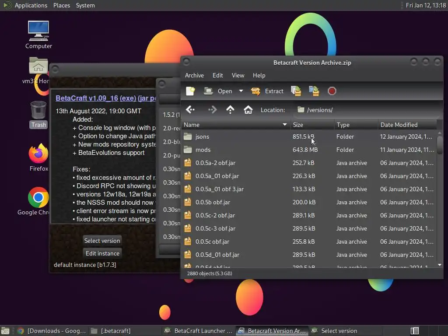Select the 0.0.5c obf.jar file
Image resolution: width=448 pixels, height=336 pixels.
click(x=309, y=241)
